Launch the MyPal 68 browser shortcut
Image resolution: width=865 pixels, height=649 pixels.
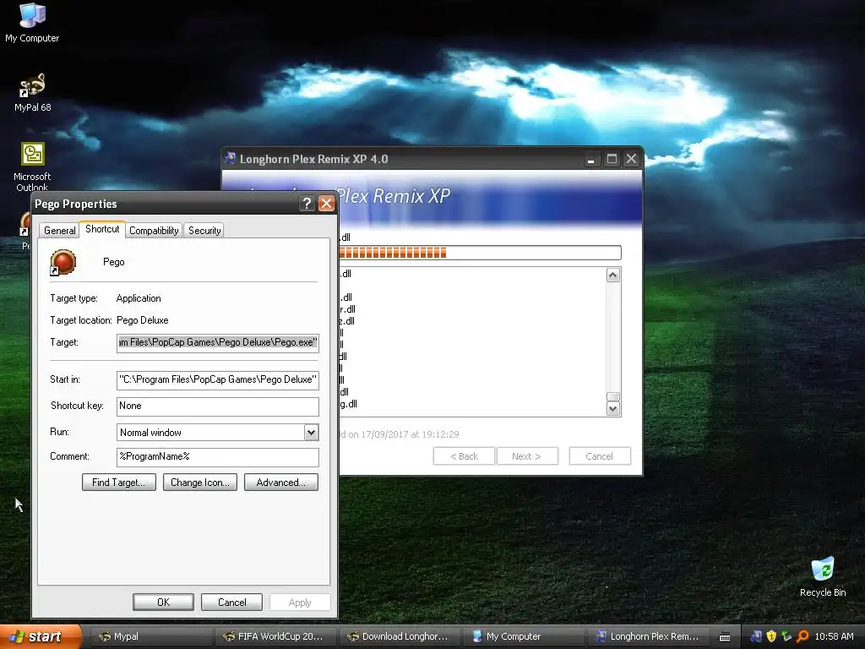coord(33,92)
